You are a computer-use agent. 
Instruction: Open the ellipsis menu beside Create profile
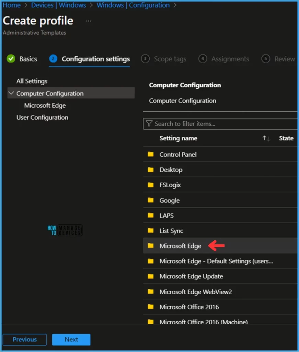click(x=89, y=21)
